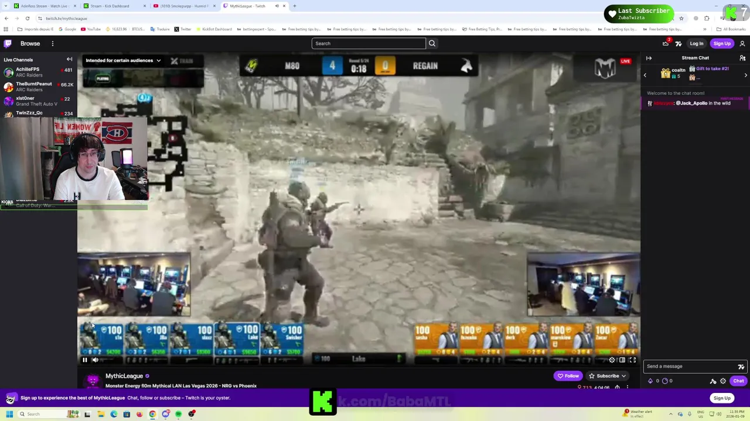Viewport: 750px width, 421px height.
Task: Open AchilleFPS live channel
Action: (37, 72)
